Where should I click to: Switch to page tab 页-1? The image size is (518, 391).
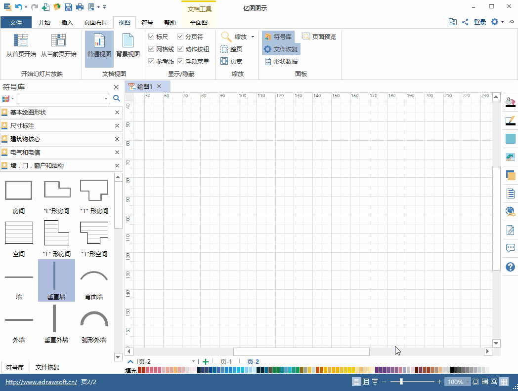point(226,362)
